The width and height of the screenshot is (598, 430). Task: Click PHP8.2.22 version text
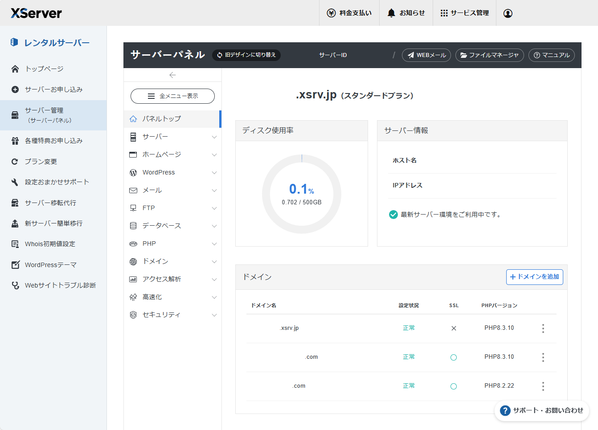pos(499,386)
